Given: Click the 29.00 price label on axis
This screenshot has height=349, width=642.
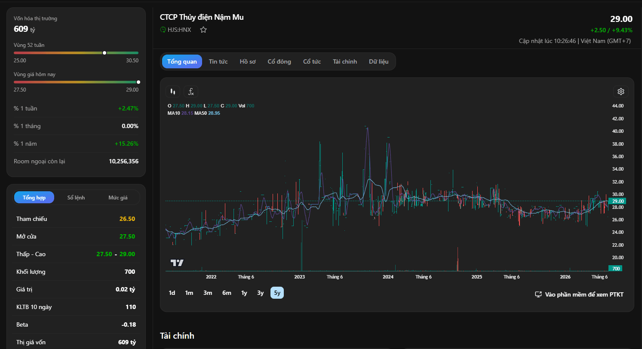Looking at the screenshot, I should [x=617, y=201].
